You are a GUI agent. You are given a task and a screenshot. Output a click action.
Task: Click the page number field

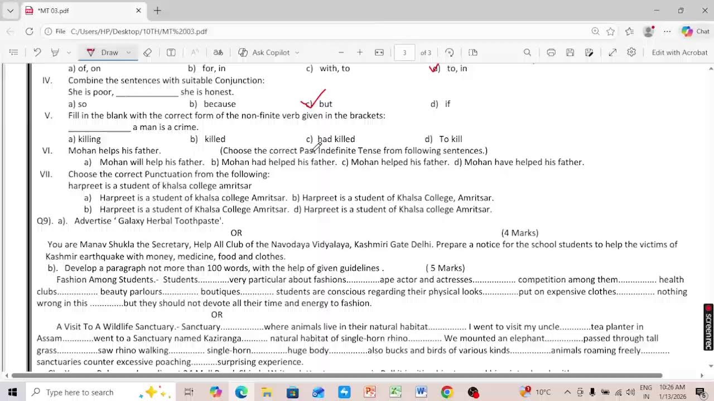404,52
